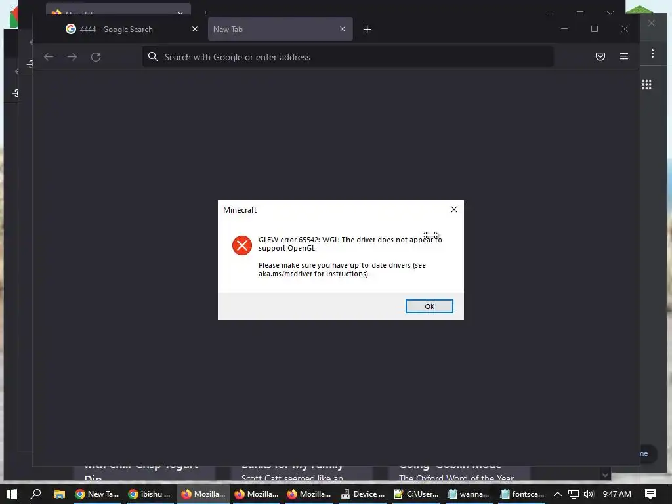Minimize the front Firefox window
Image resolution: width=672 pixels, height=504 pixels.
pos(564,29)
